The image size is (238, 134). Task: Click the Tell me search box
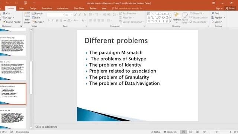128,9
